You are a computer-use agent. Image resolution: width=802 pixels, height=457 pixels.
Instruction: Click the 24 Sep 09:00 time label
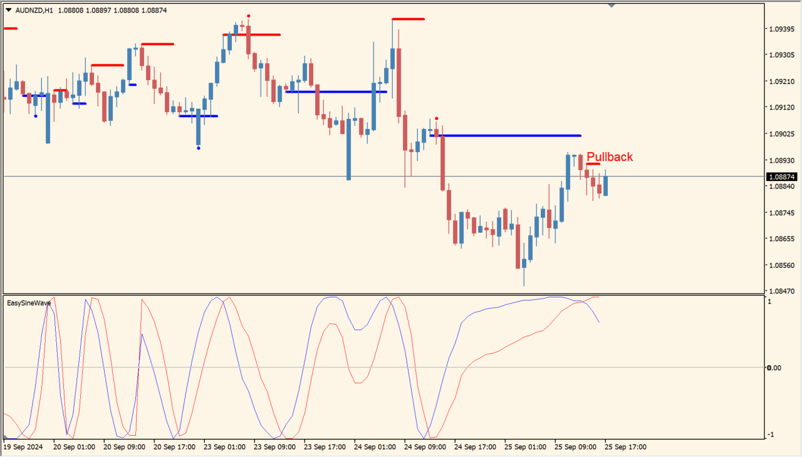click(425, 447)
